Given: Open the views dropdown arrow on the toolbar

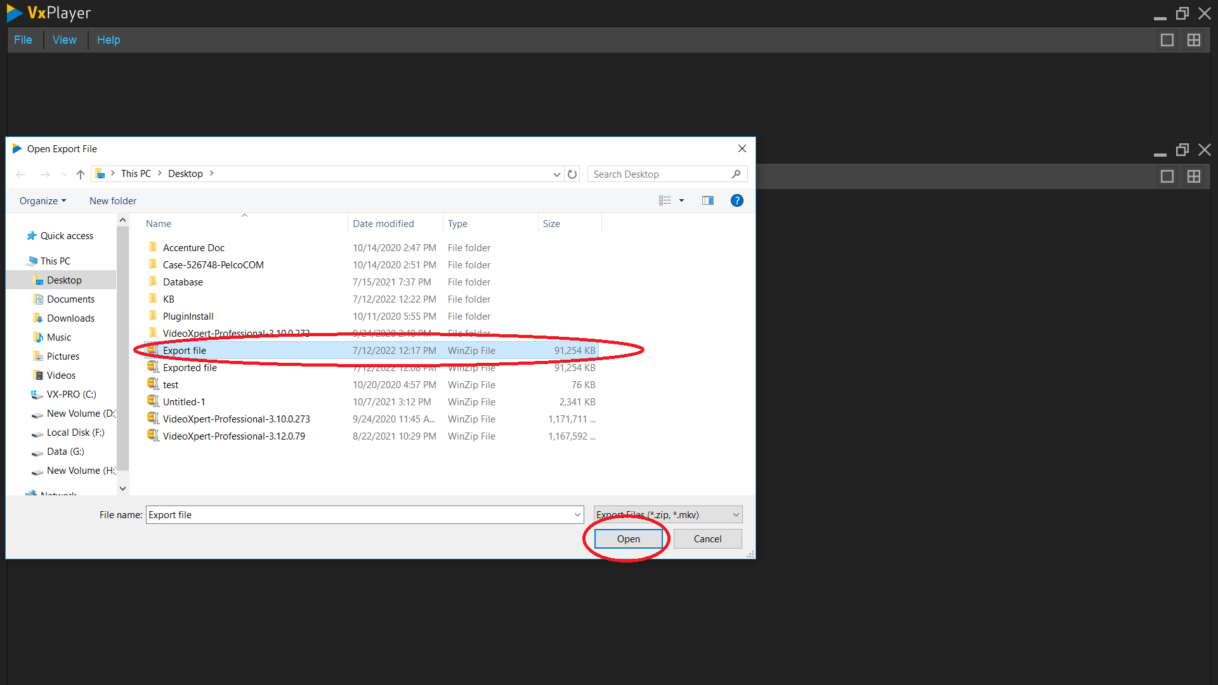Looking at the screenshot, I should pyautogui.click(x=681, y=200).
